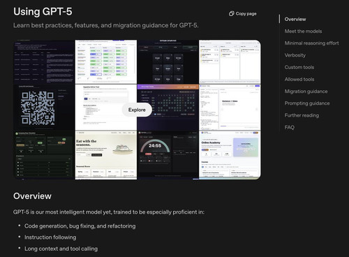Go to Prompting guidance section
Image resolution: width=349 pixels, height=257 pixels.
pyautogui.click(x=307, y=103)
